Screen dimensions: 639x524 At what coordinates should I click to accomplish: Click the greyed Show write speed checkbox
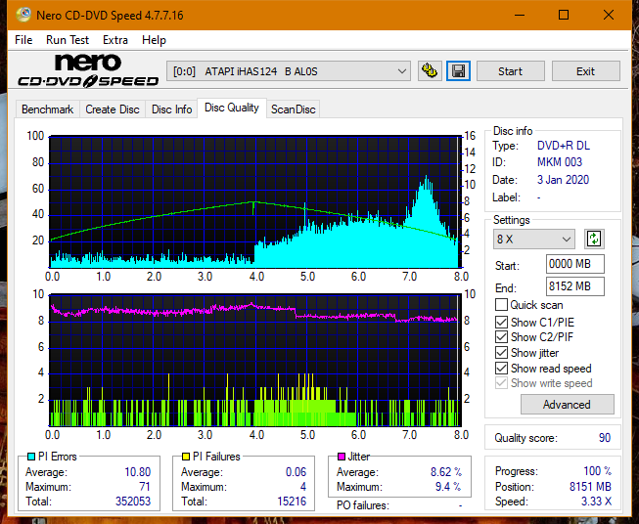click(x=501, y=383)
